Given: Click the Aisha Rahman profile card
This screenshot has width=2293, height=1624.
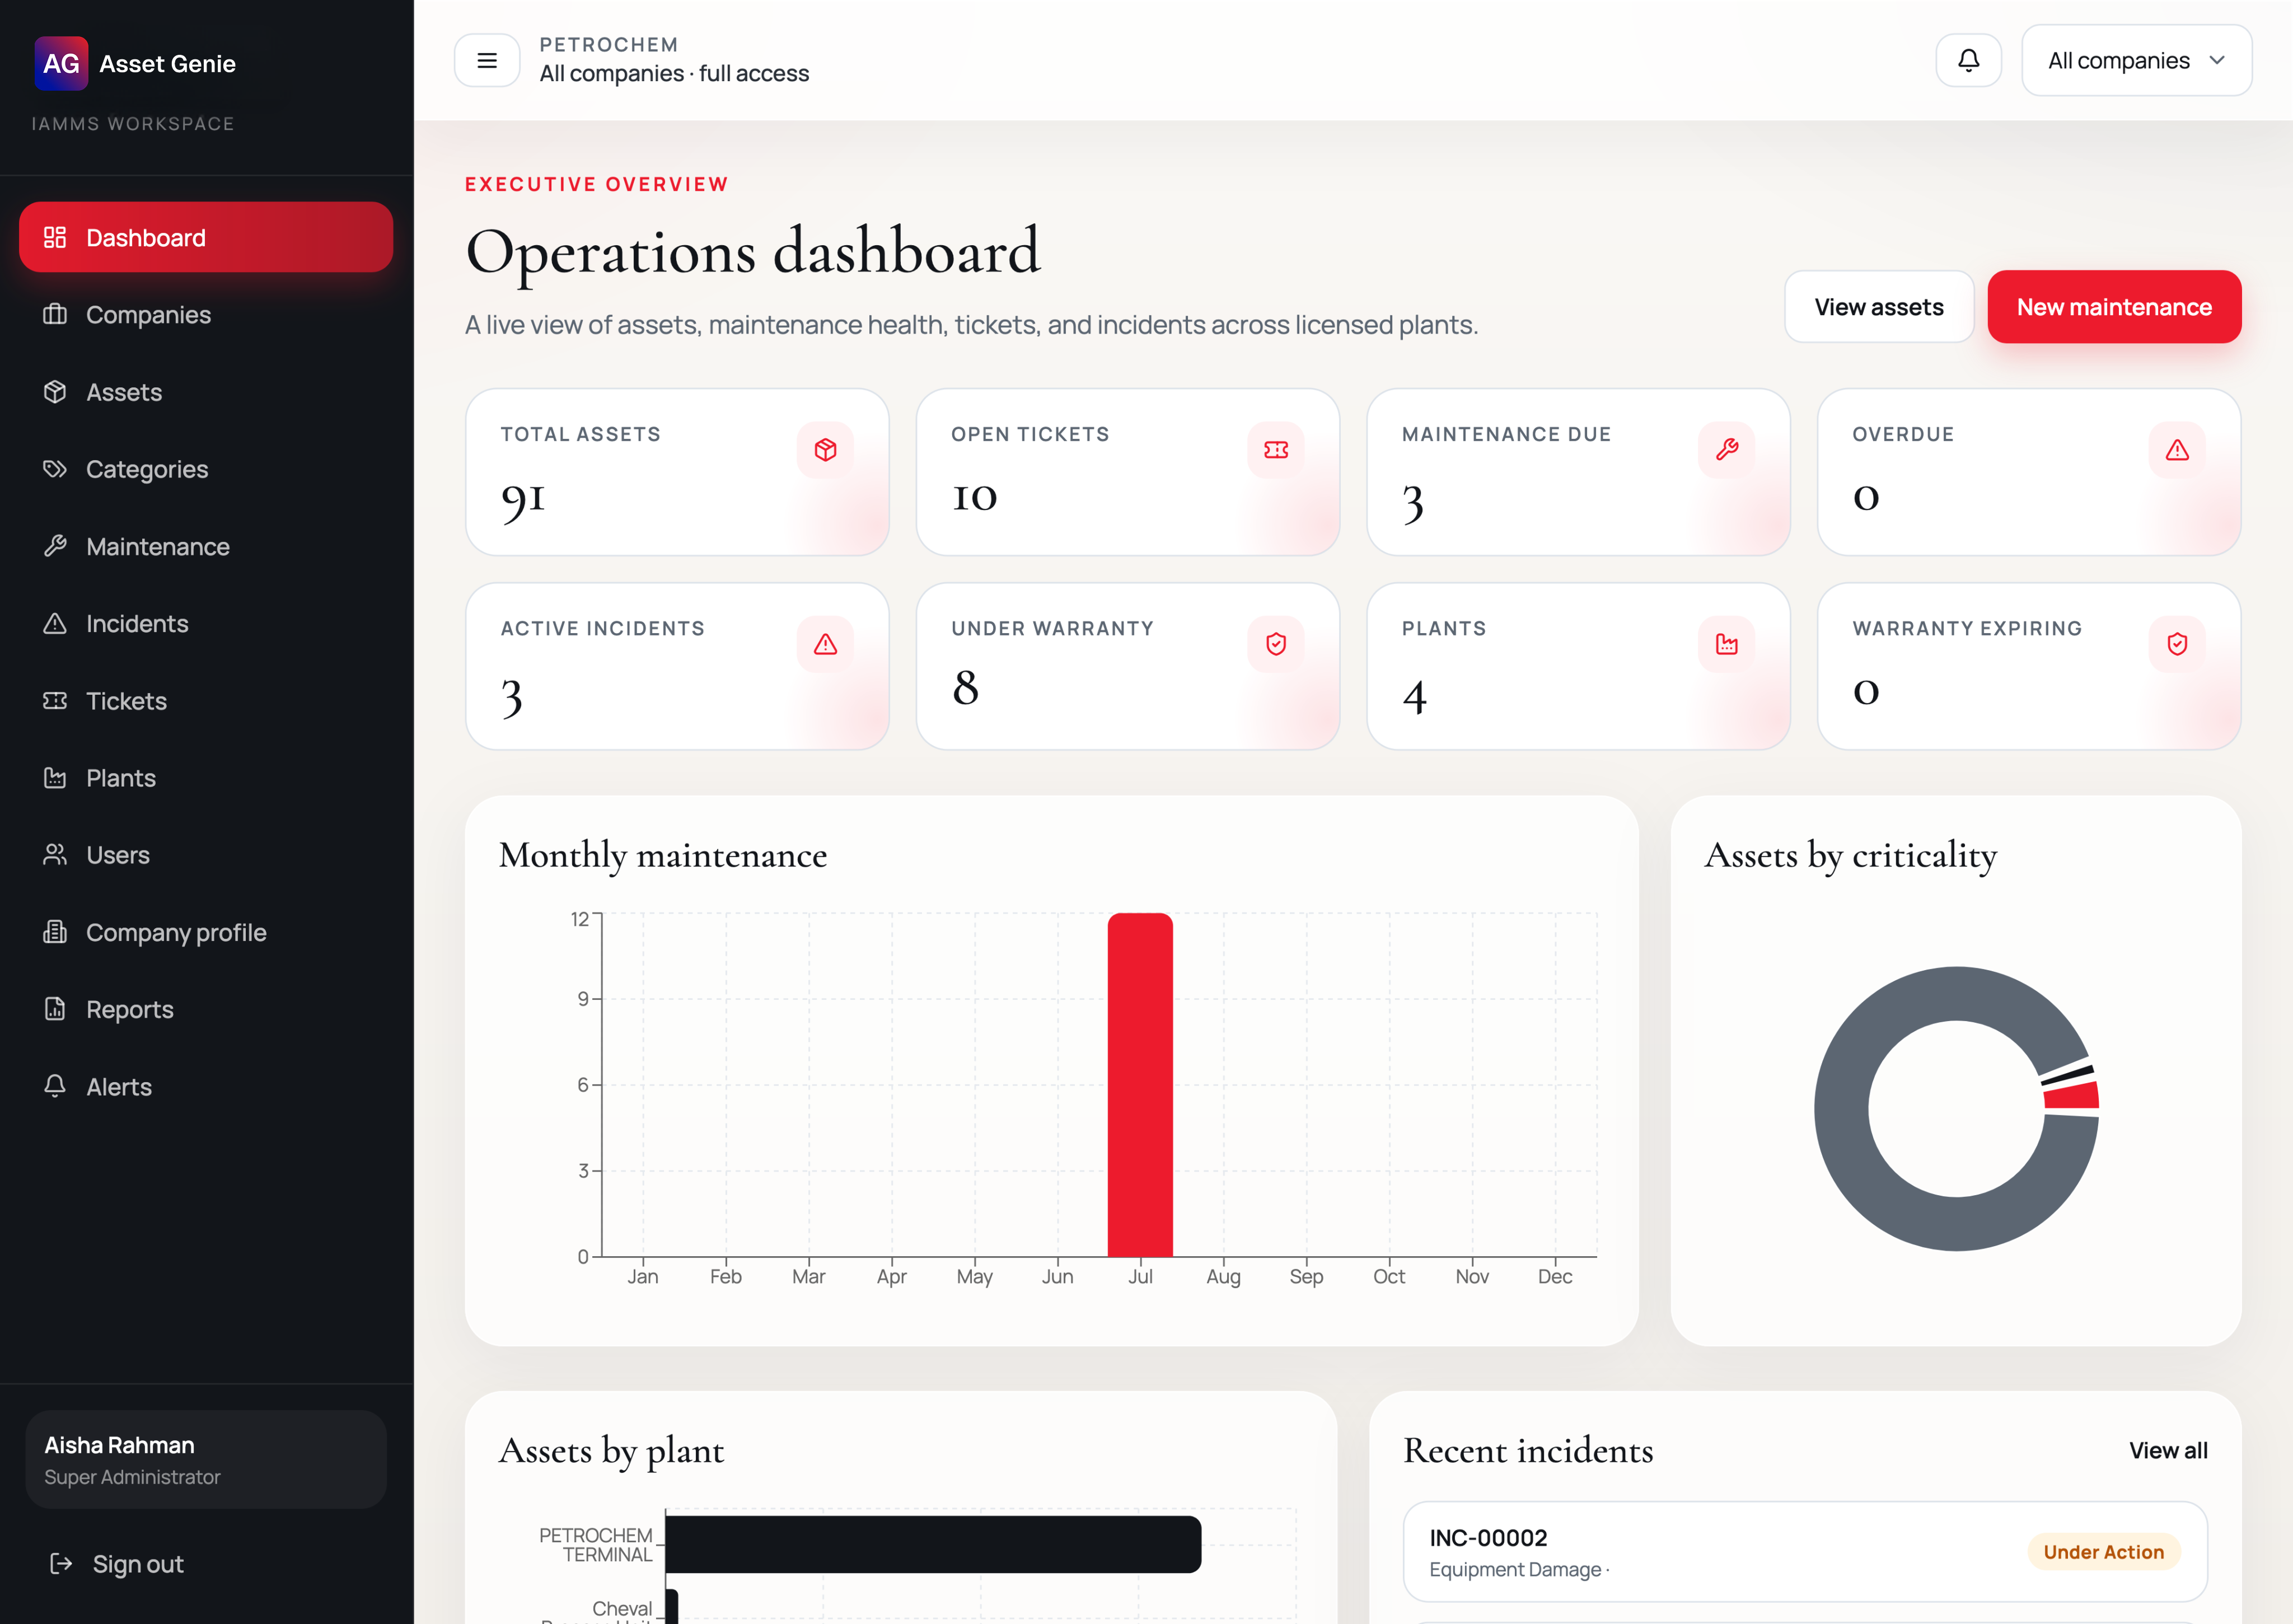Looking at the screenshot, I should (206, 1459).
